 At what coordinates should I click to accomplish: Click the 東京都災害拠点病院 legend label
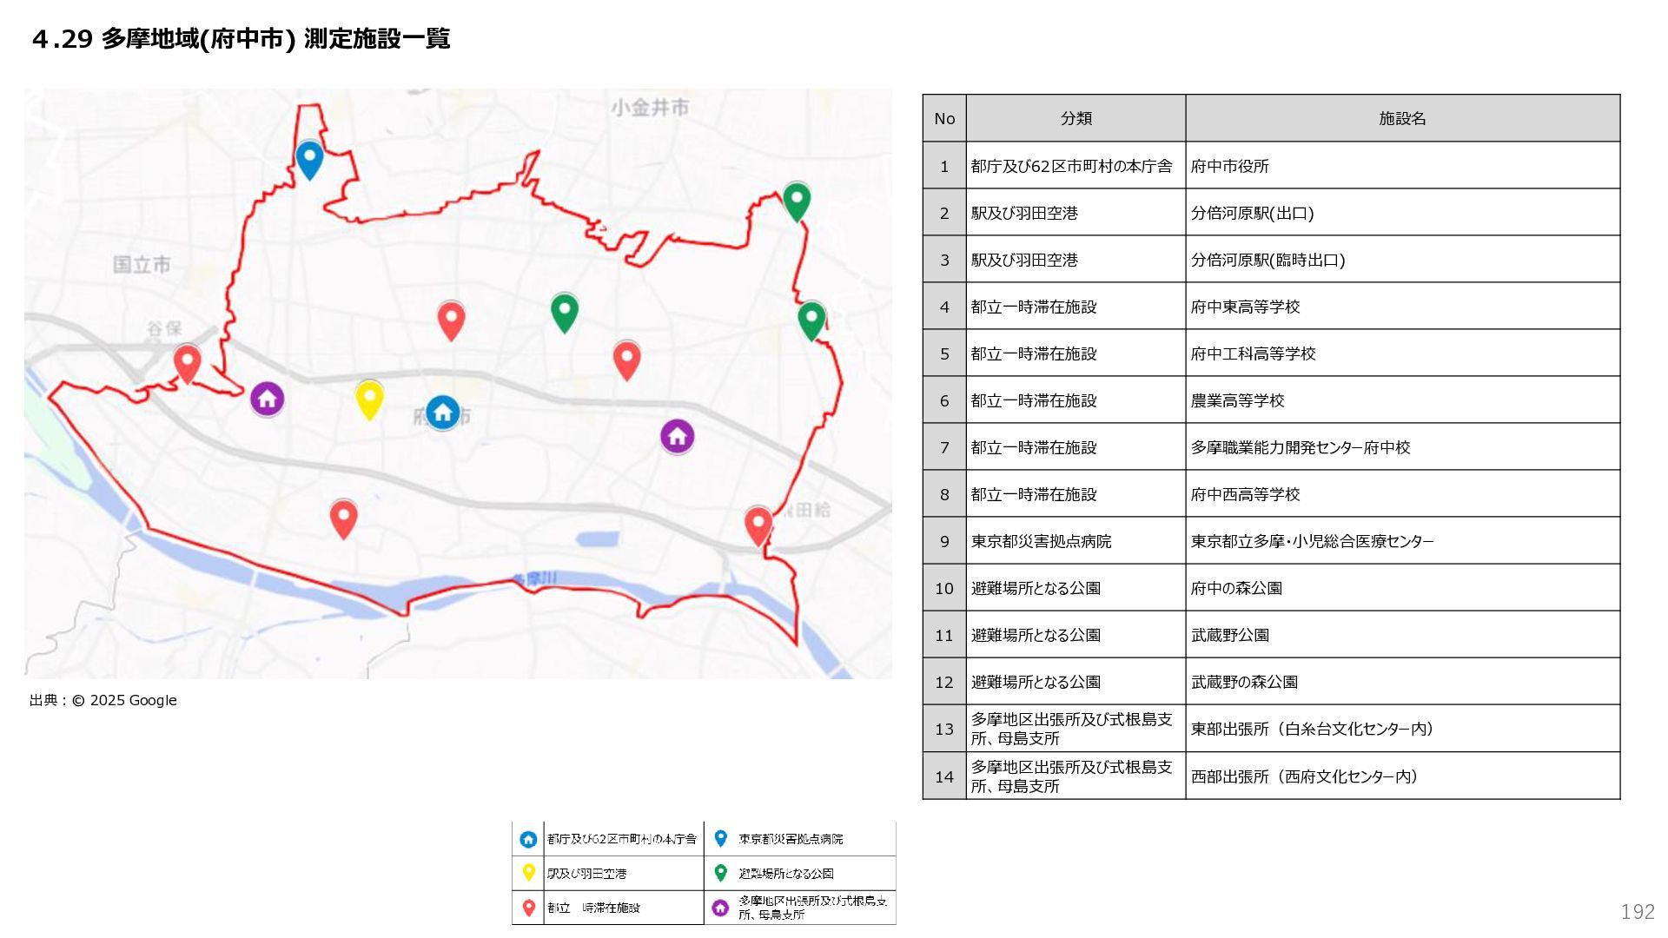coord(791,839)
